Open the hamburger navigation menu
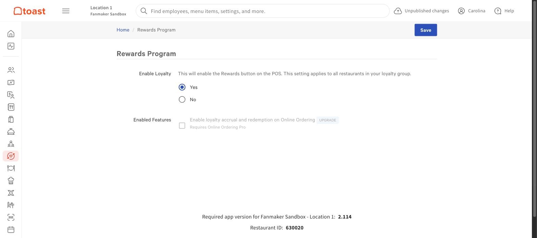 coord(66,11)
